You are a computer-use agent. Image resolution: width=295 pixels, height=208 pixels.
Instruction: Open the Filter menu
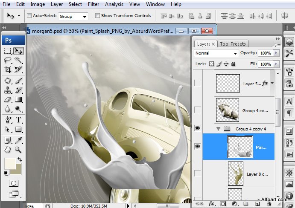93,4
